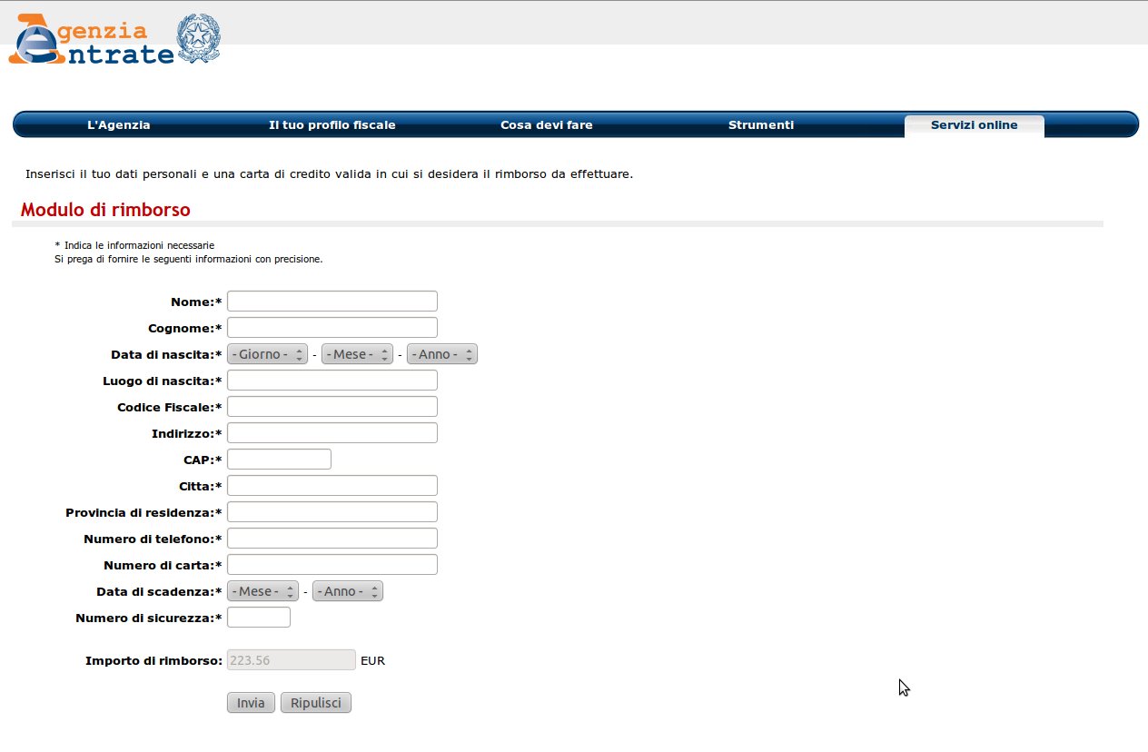Viewport: 1148px width, 752px height.
Task: Click the Invia button
Action: [252, 703]
